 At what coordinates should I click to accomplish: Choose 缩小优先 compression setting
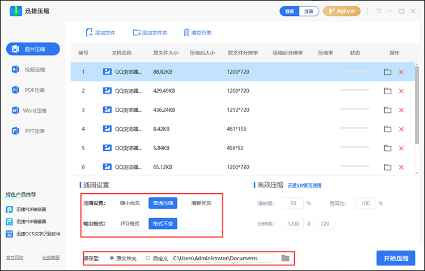click(130, 203)
